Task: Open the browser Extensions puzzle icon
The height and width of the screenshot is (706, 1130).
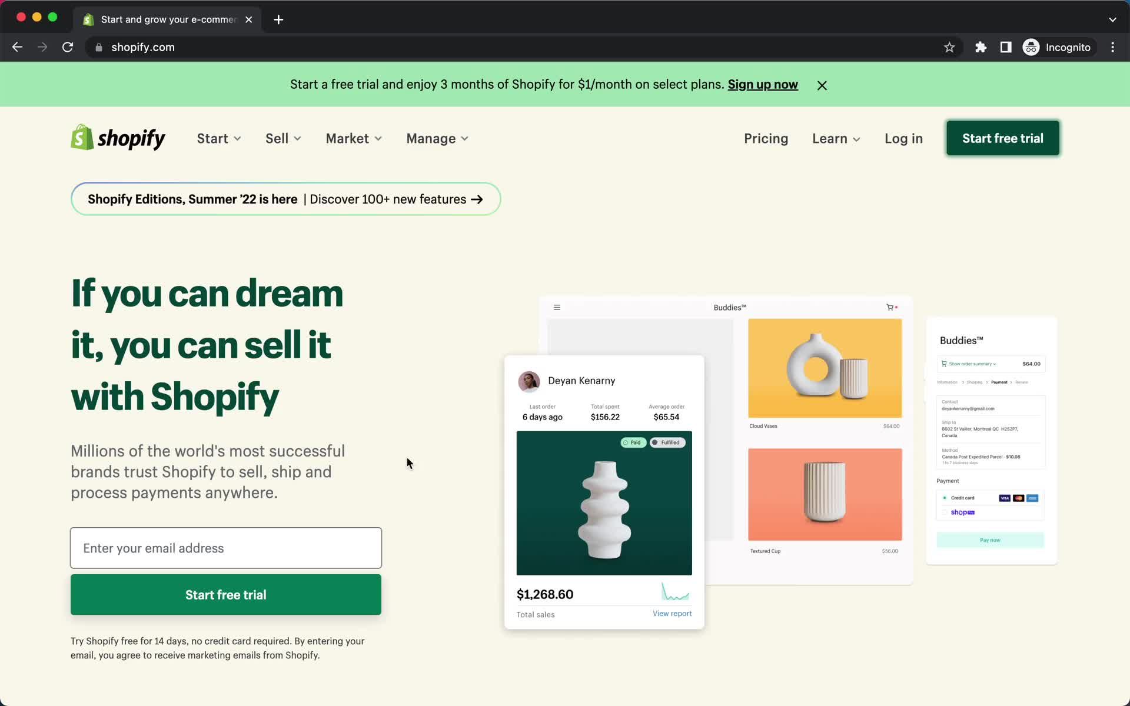Action: coord(981,47)
